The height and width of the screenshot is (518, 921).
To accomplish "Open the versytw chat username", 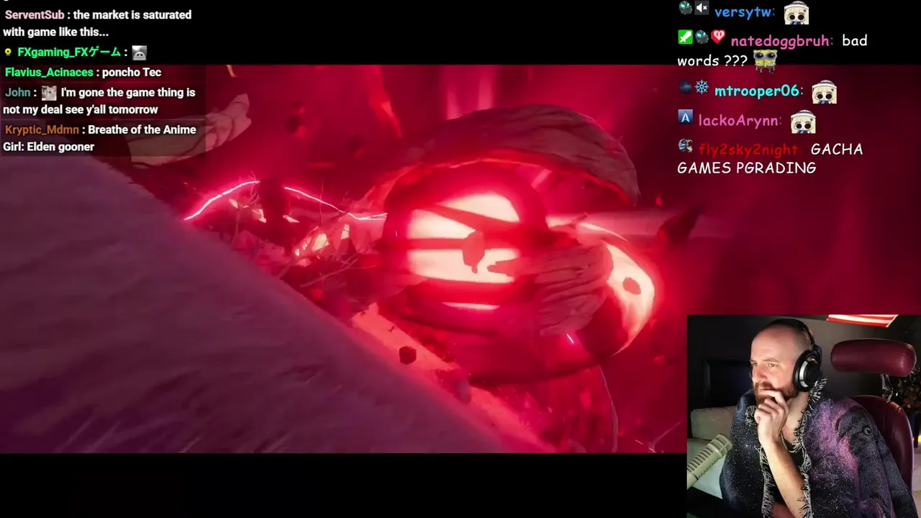I will click(x=744, y=12).
